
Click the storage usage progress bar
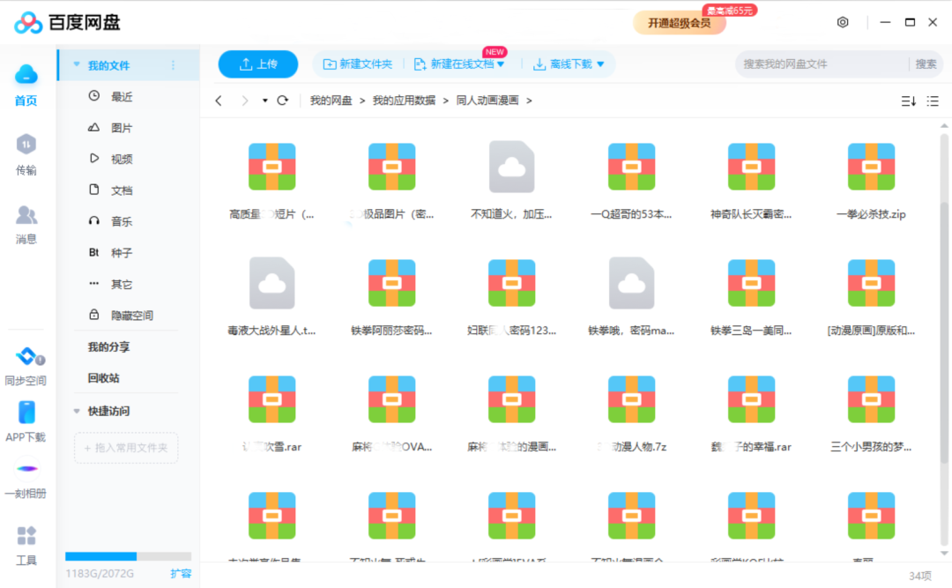click(x=128, y=556)
